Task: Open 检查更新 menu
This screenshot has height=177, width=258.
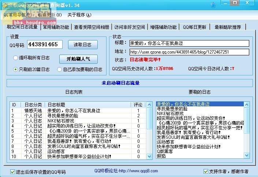Action: (50, 15)
